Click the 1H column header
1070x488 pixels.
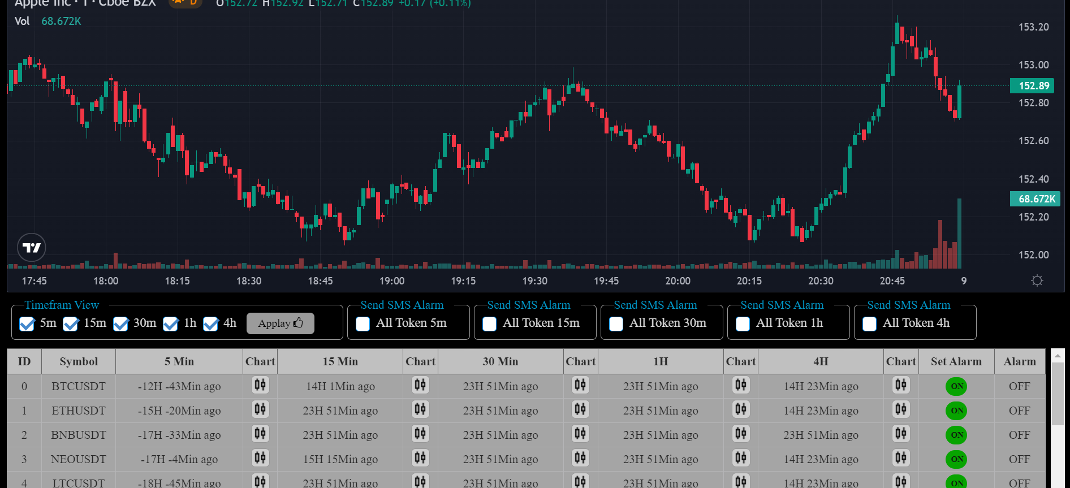[x=661, y=362]
